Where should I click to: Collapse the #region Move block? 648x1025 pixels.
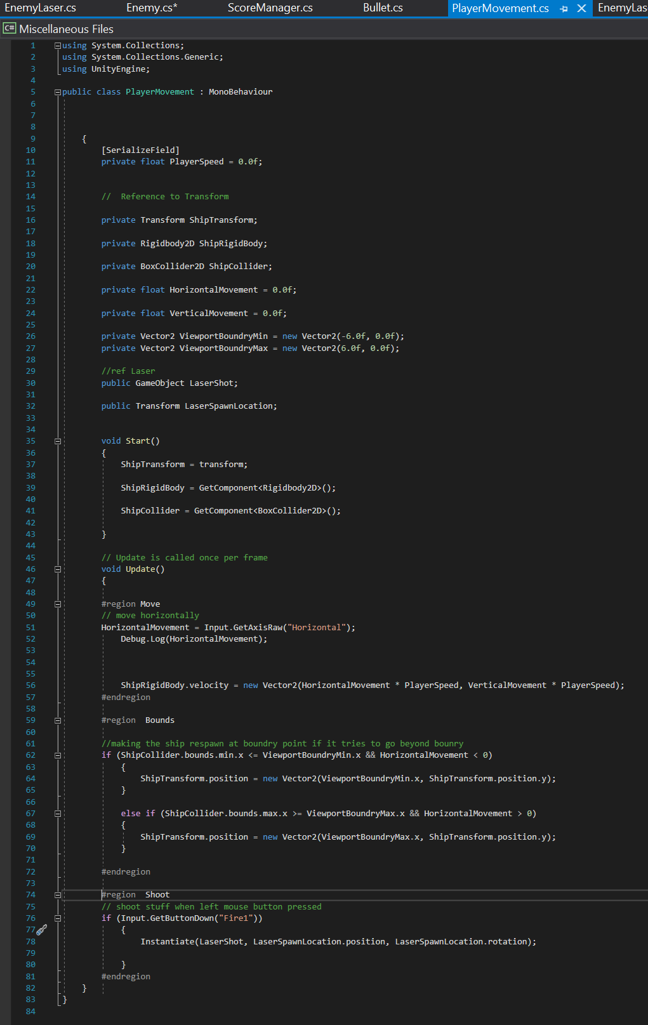click(58, 604)
